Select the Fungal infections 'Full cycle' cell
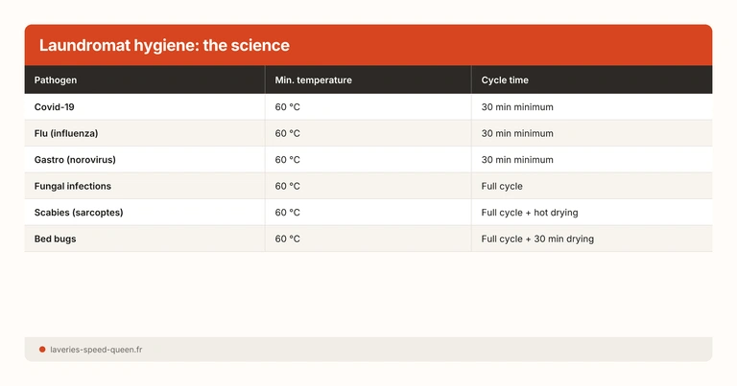 pyautogui.click(x=502, y=186)
